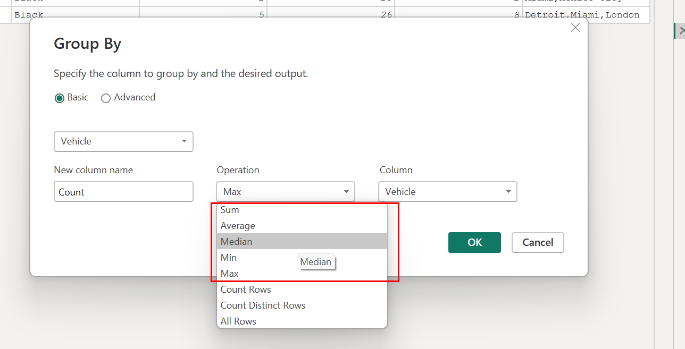
Task: Choose All Rows from the list
Action: coord(302,321)
